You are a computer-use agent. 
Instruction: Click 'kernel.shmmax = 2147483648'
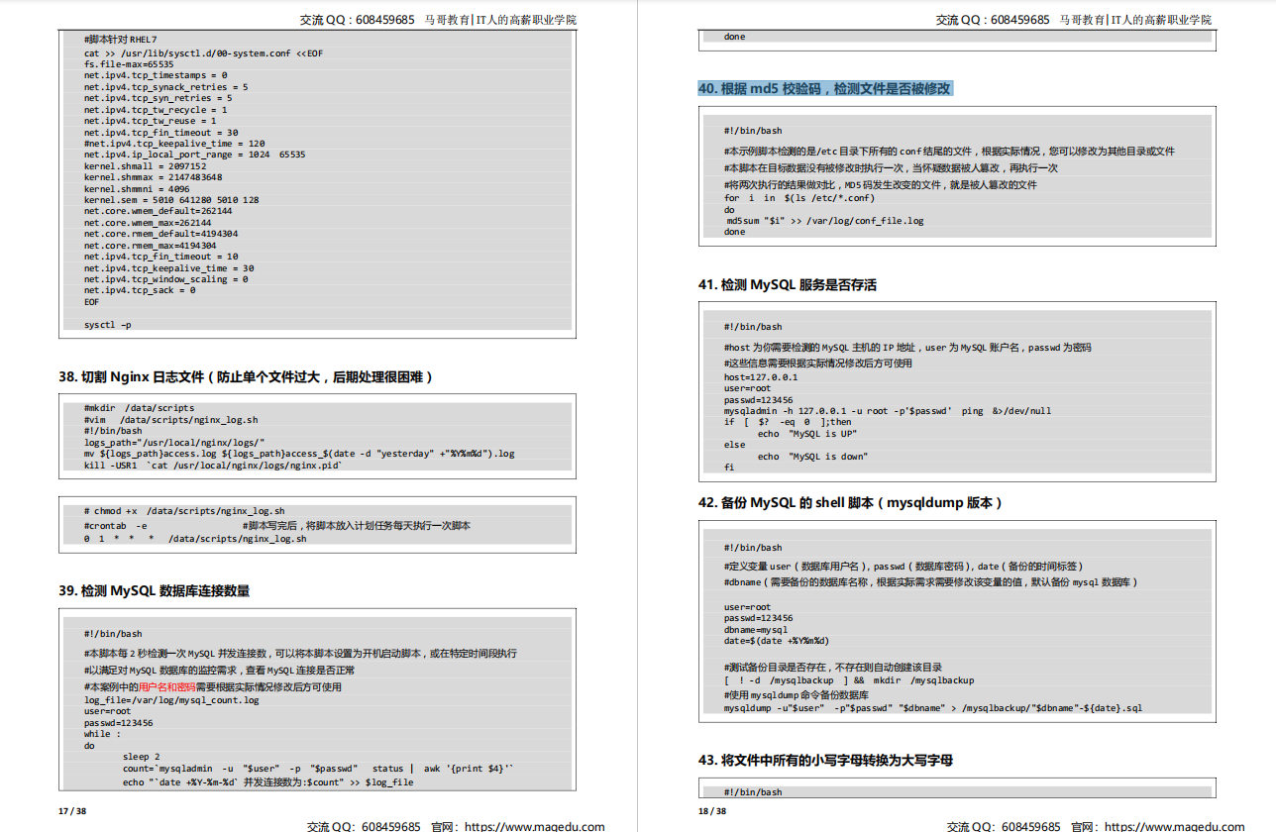[154, 177]
